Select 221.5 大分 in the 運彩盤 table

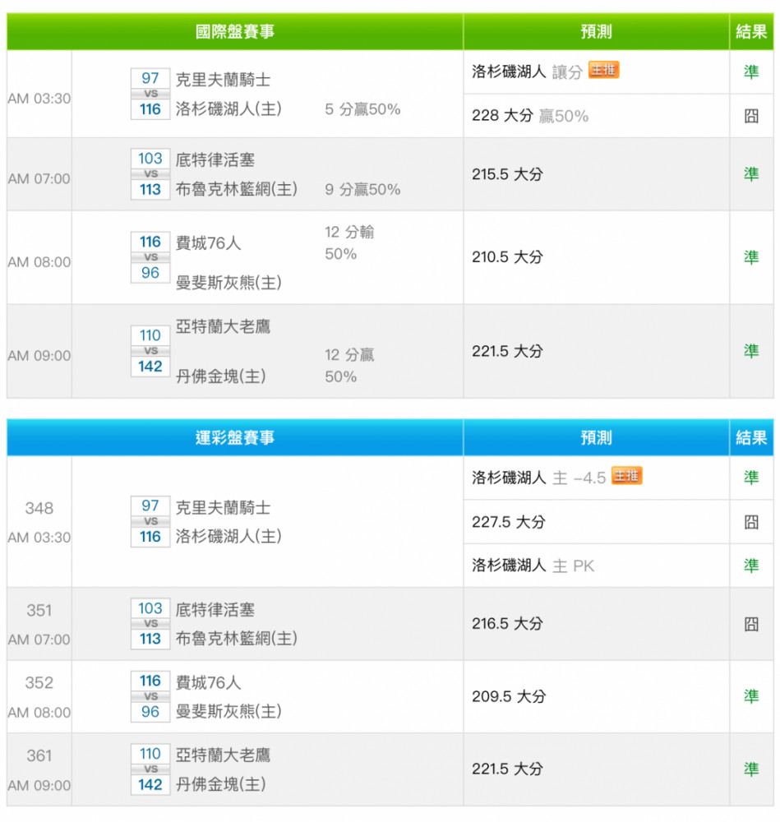pyautogui.click(x=507, y=769)
